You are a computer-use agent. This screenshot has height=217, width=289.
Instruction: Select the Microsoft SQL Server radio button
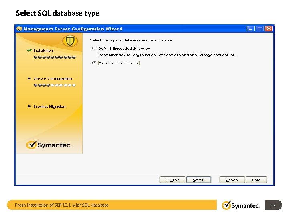(94, 63)
